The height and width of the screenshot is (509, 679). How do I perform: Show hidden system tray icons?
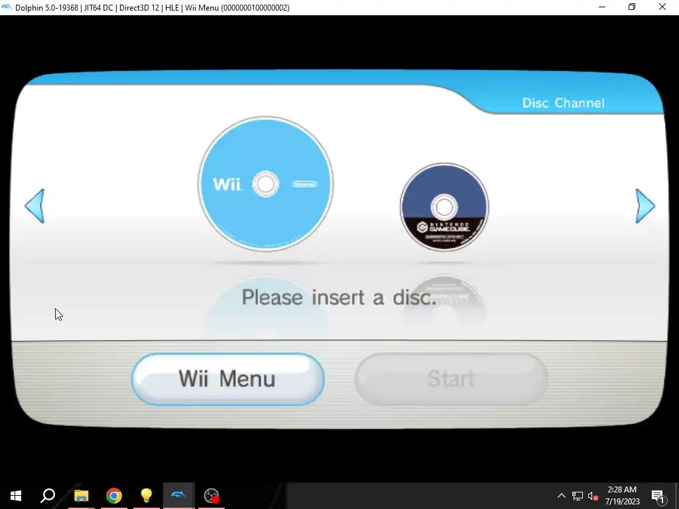pos(561,496)
